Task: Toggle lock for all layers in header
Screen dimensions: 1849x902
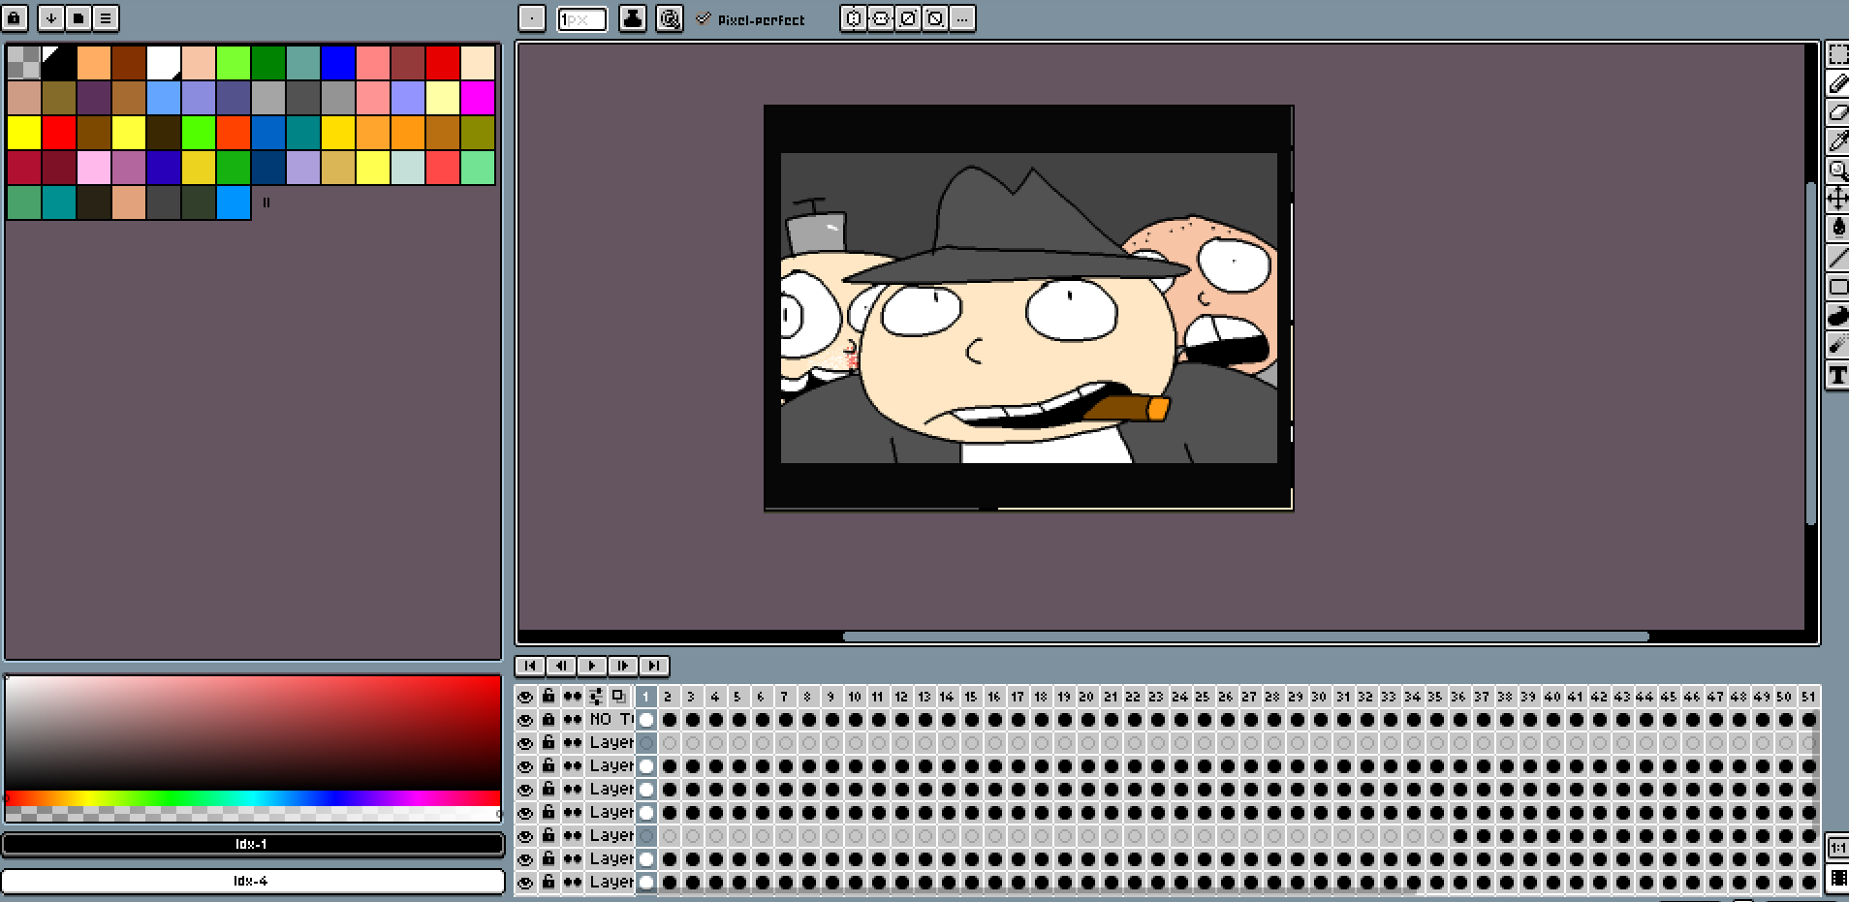Action: click(548, 697)
